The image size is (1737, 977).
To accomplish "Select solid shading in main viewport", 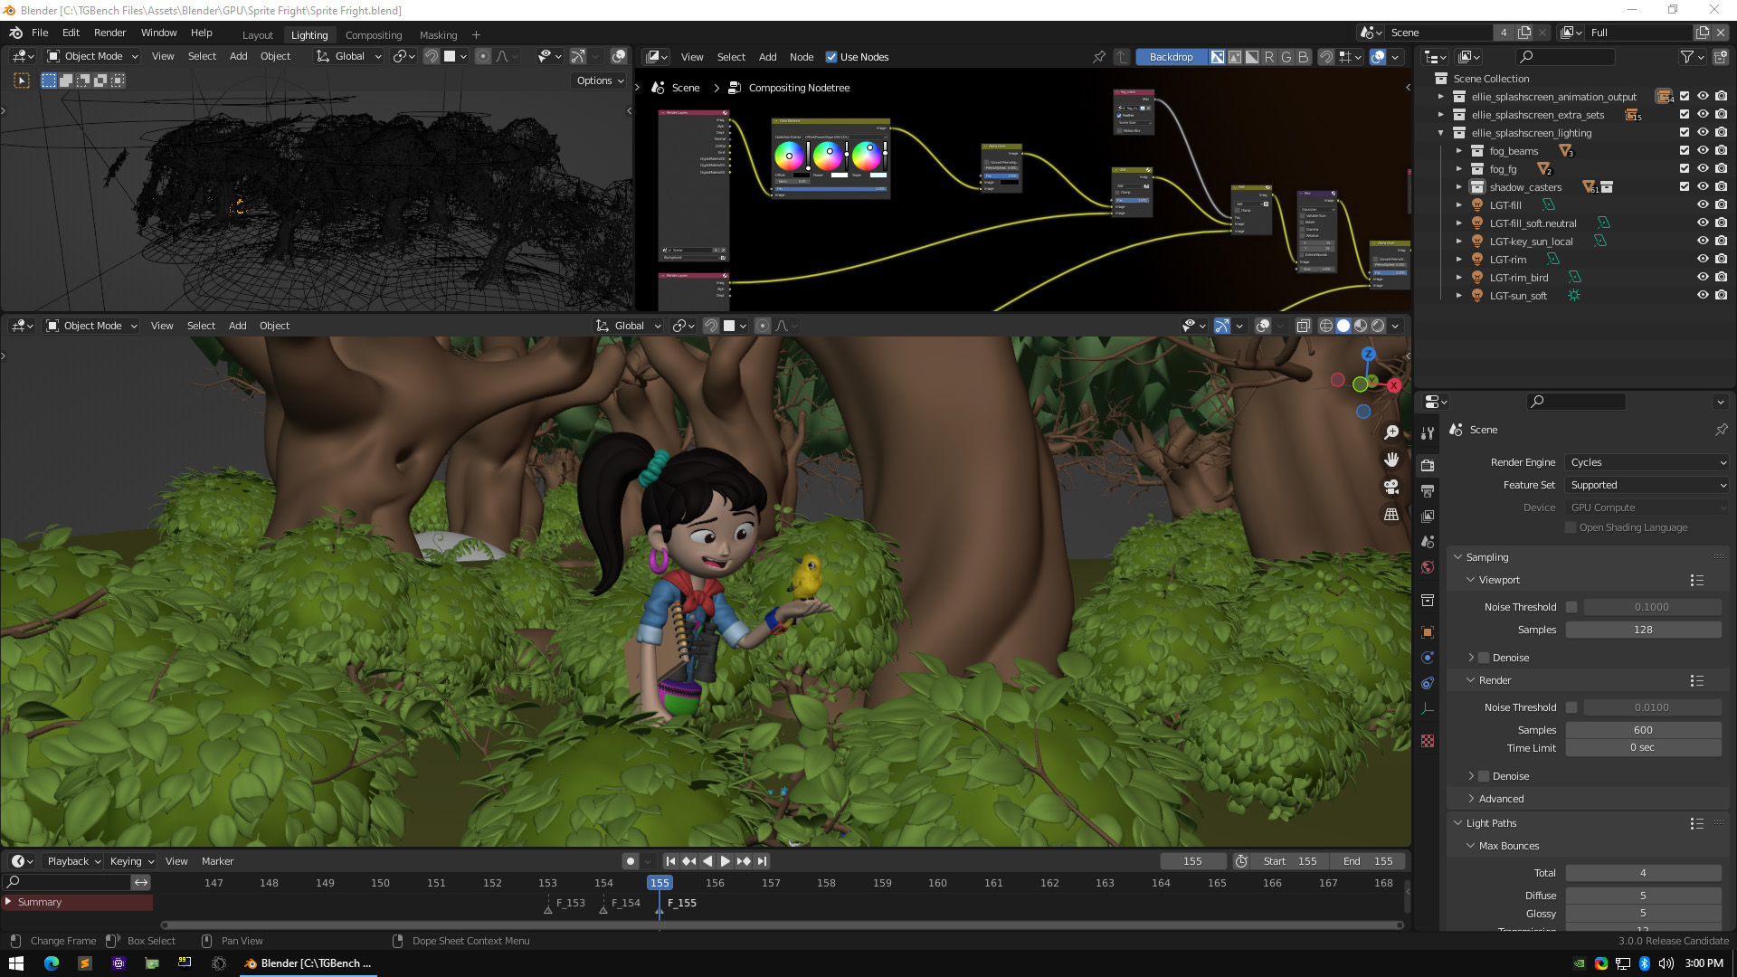I will click(1343, 326).
